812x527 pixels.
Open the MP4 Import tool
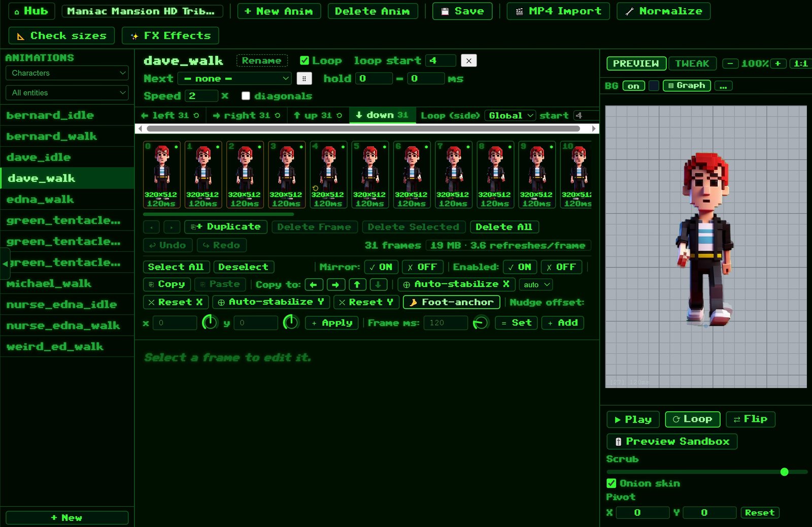558,11
